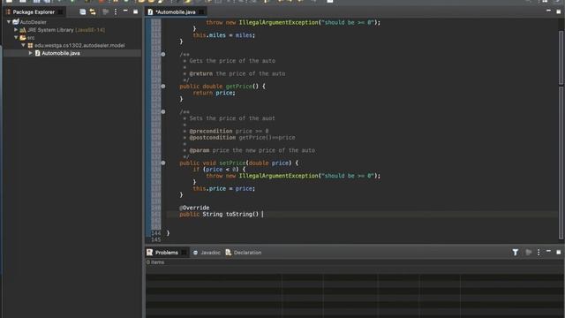Click the greyed filter icon in Package Explorer
565x318 pixels.
105,11
